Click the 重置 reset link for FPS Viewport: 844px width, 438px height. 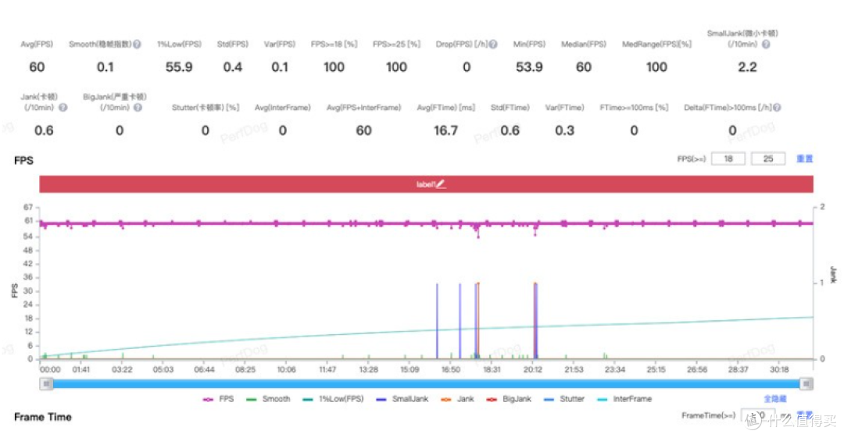pyautogui.click(x=805, y=158)
